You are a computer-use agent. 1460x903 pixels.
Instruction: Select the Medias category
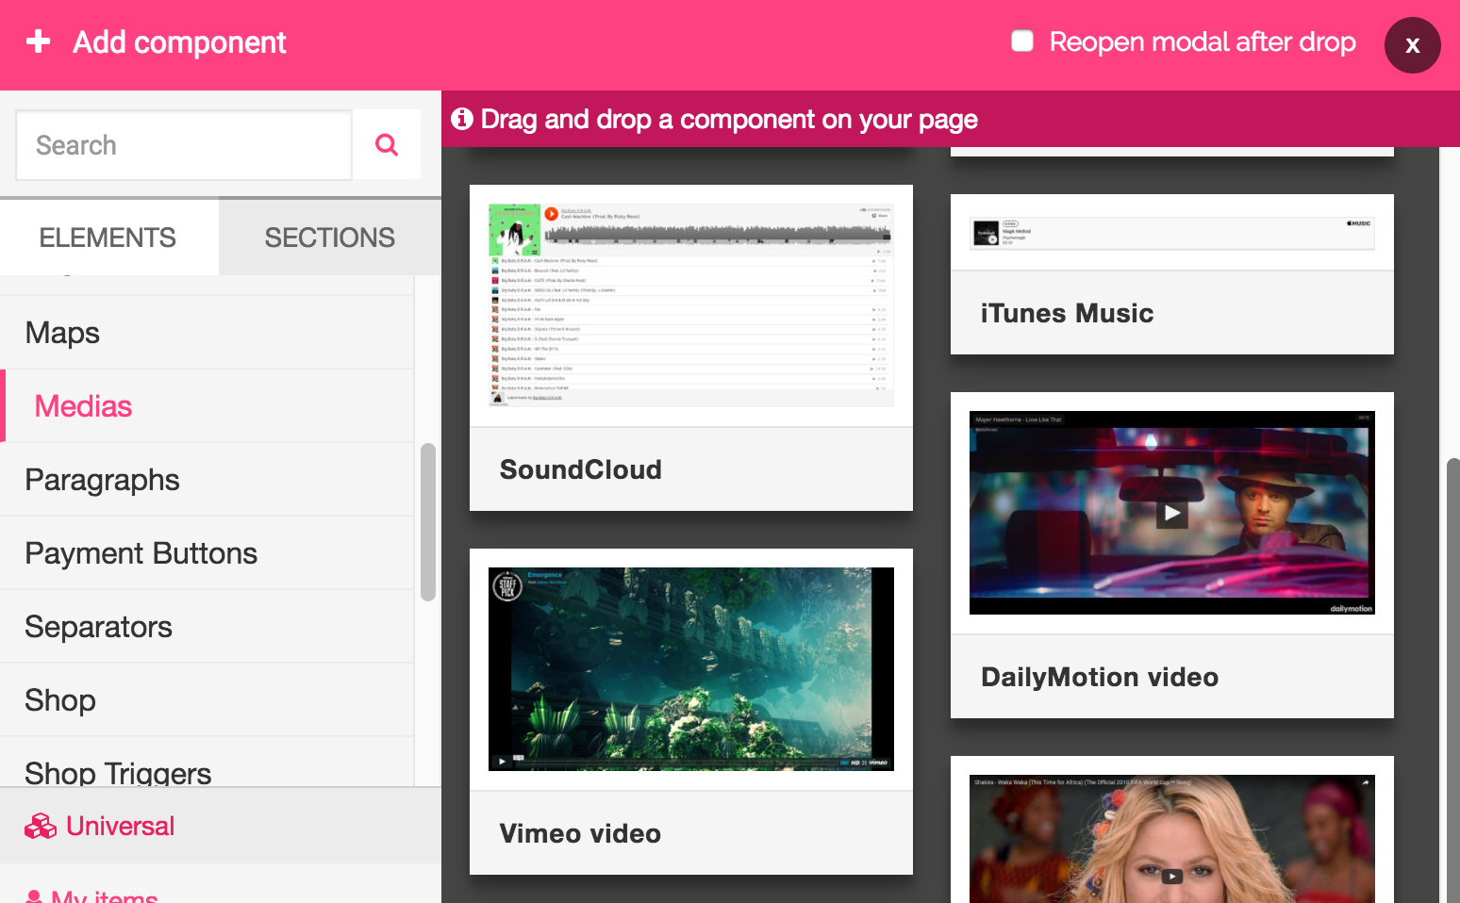[x=83, y=406]
